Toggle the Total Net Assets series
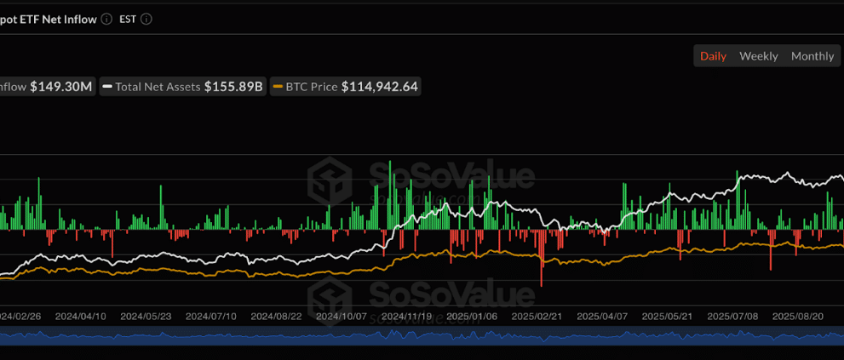 pyautogui.click(x=182, y=86)
